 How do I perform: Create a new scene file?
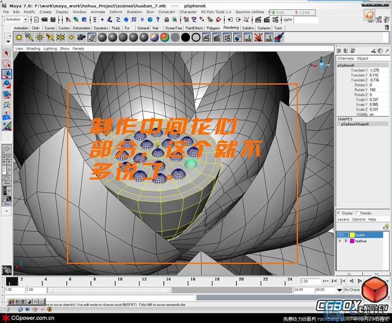coord(36,20)
